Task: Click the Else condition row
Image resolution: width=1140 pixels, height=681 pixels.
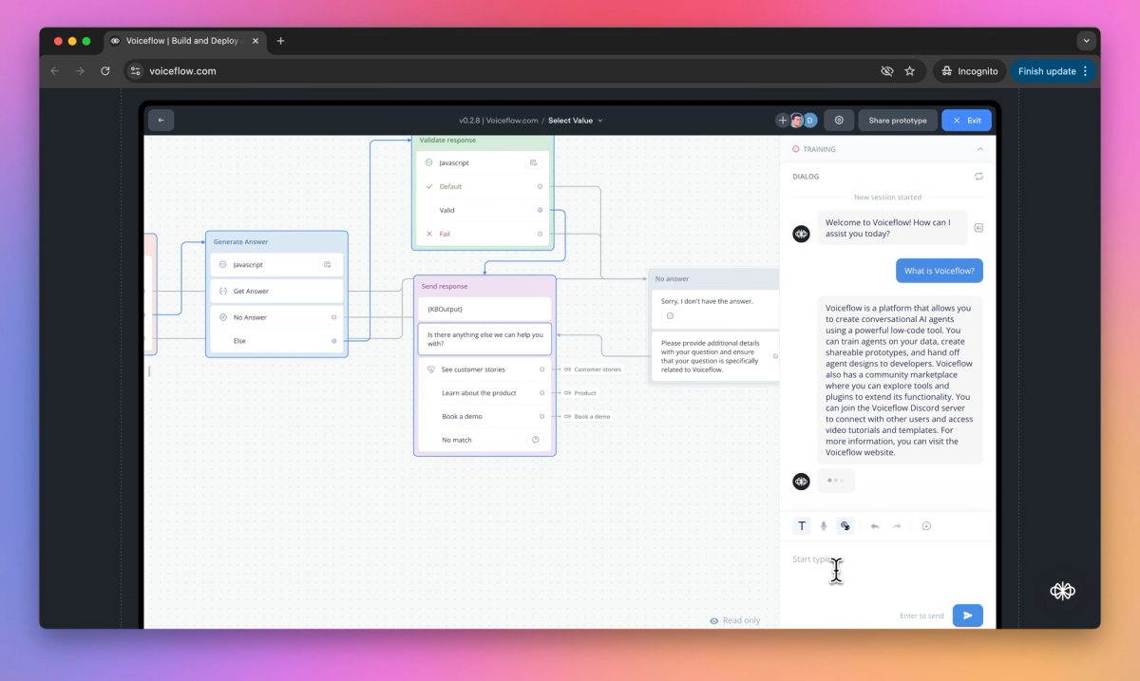Action: (x=276, y=340)
